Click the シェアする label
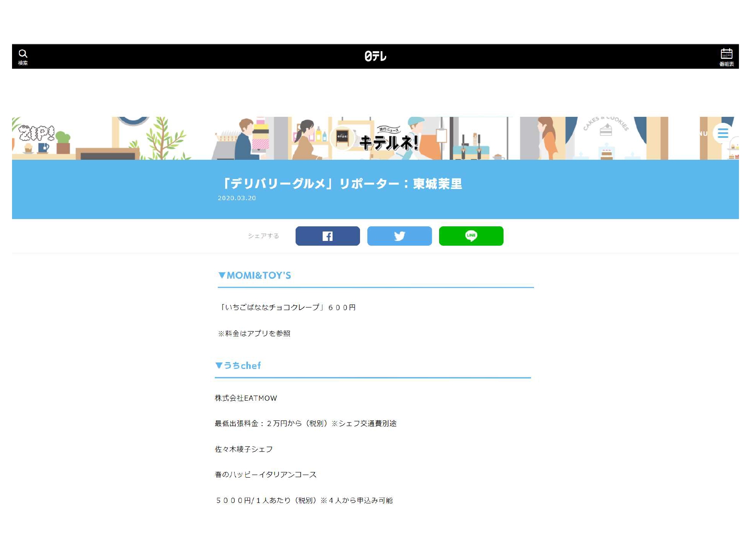 263,236
